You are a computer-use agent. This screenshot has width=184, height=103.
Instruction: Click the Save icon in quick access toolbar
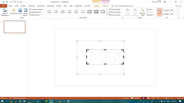pos(3,2)
